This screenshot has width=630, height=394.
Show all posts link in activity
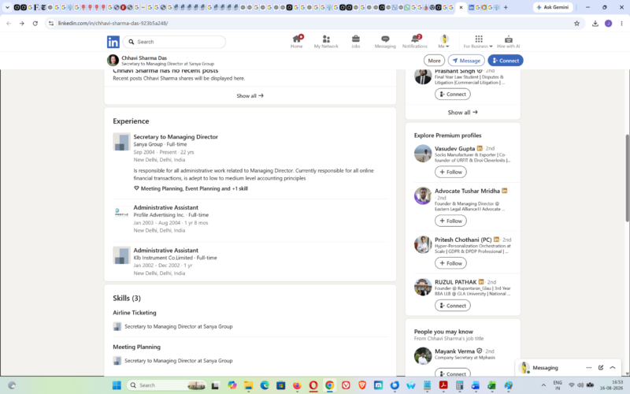(250, 95)
